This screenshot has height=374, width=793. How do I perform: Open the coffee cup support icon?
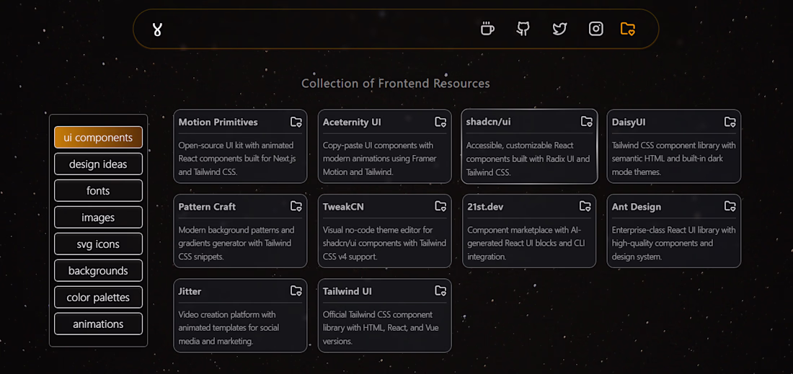pos(487,29)
